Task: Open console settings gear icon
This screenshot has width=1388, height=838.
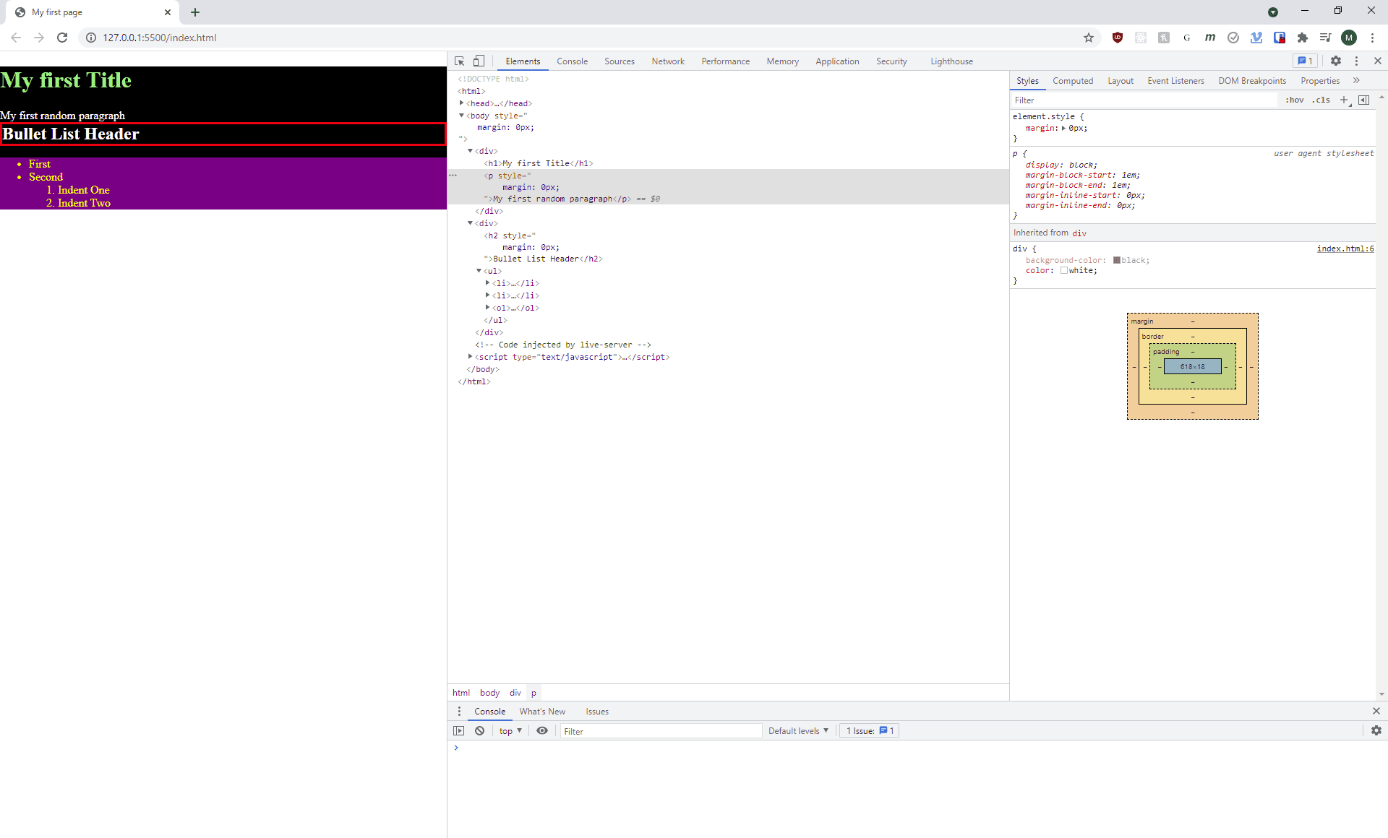Action: click(1376, 731)
